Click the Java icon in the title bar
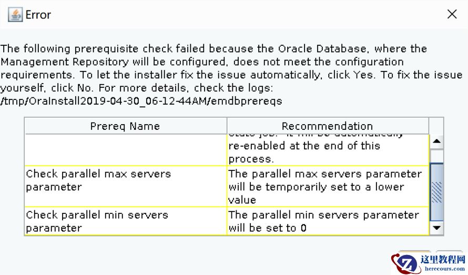Viewport: 468px width, 275px height. pyautogui.click(x=15, y=15)
